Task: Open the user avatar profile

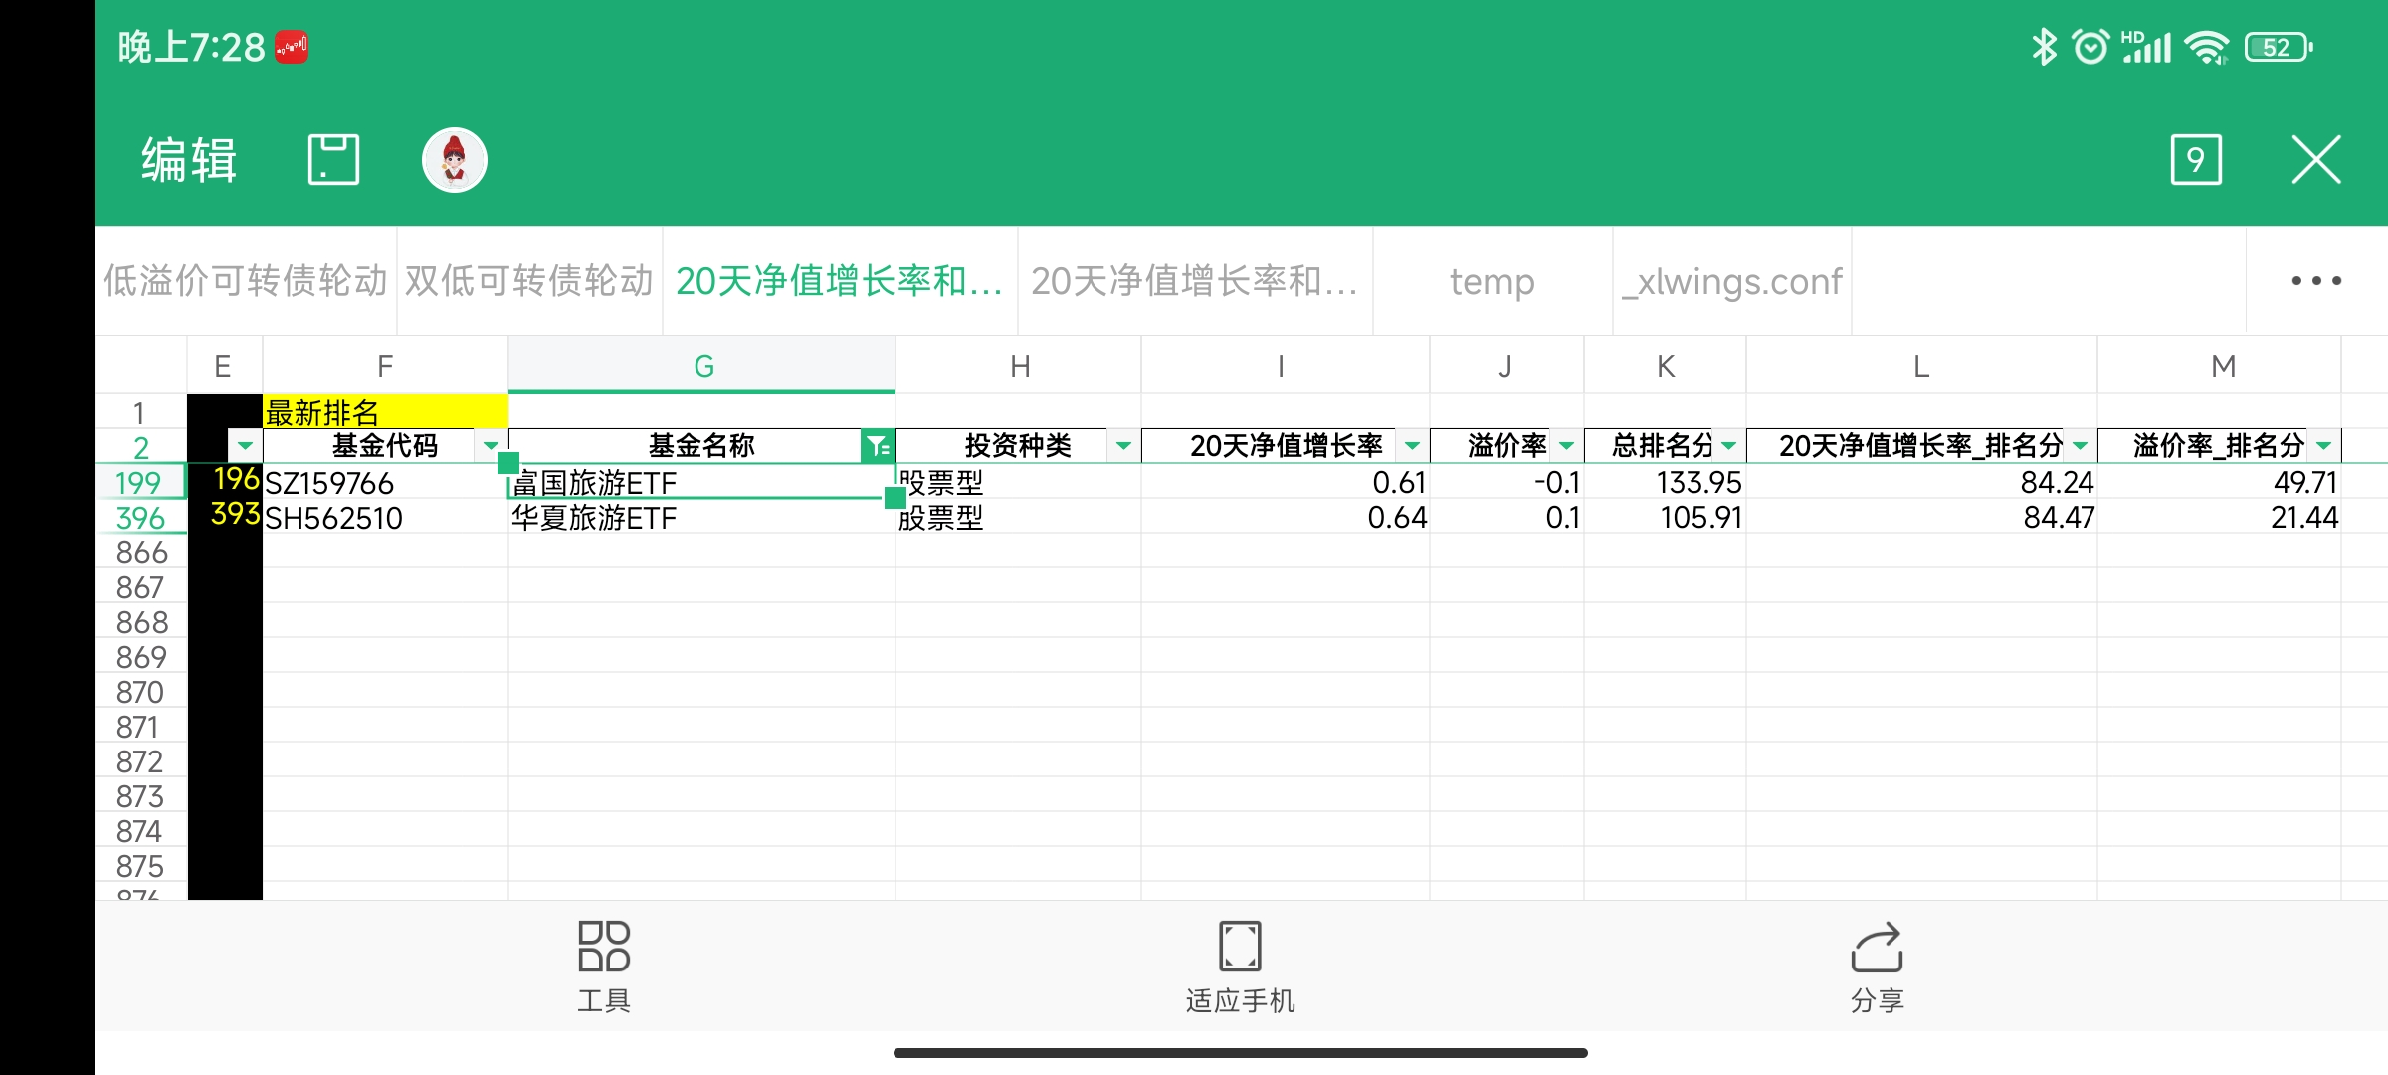Action: 454,159
